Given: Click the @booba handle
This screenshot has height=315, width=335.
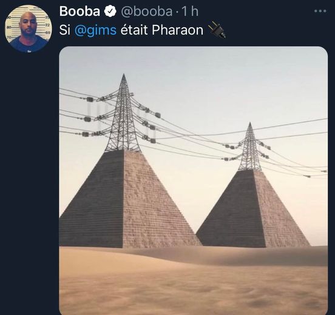Looking at the screenshot, I should pyautogui.click(x=147, y=12).
